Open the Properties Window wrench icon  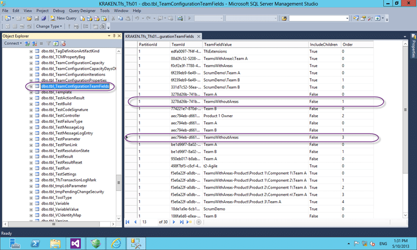coord(370,18)
